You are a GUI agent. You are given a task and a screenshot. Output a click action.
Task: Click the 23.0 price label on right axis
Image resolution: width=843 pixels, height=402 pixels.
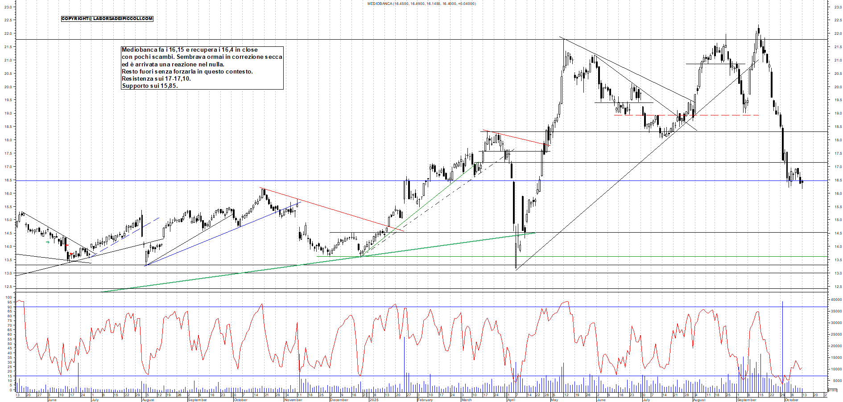point(838,7)
